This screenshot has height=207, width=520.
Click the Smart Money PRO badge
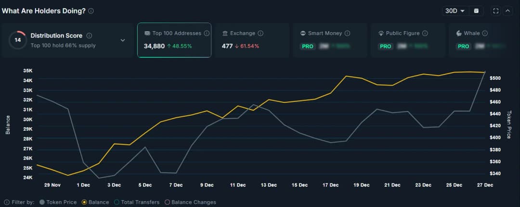(x=307, y=47)
